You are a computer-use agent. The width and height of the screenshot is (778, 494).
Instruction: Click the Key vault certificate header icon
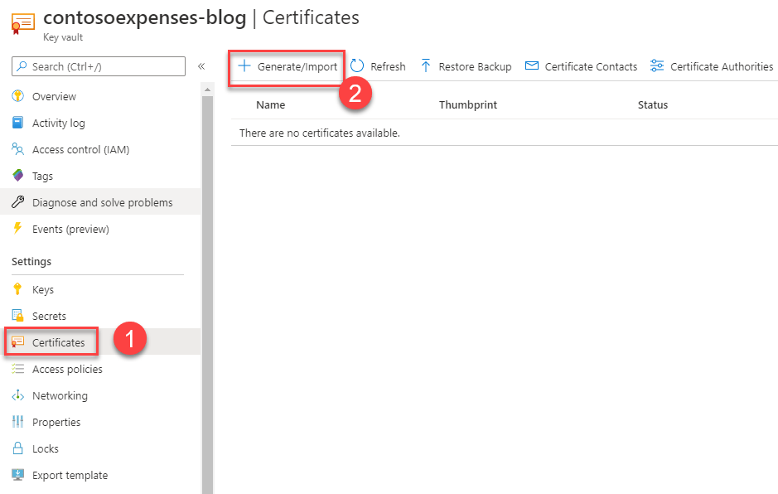[23, 24]
